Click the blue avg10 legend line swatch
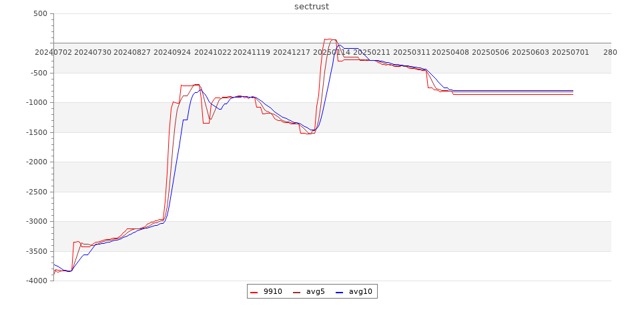Viewport: 624px width, 334px height. pos(340,292)
